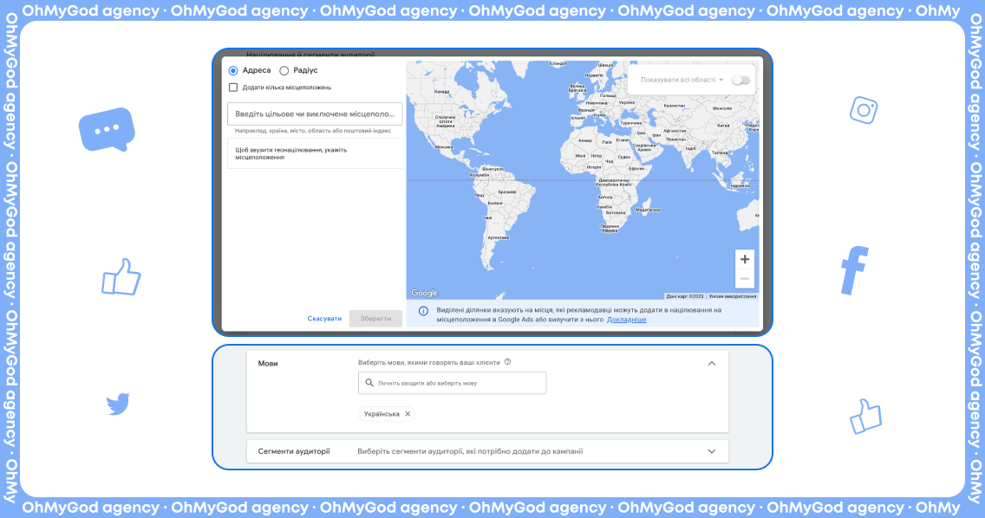
Task: Remove the Українська language chip
Action: coord(408,414)
